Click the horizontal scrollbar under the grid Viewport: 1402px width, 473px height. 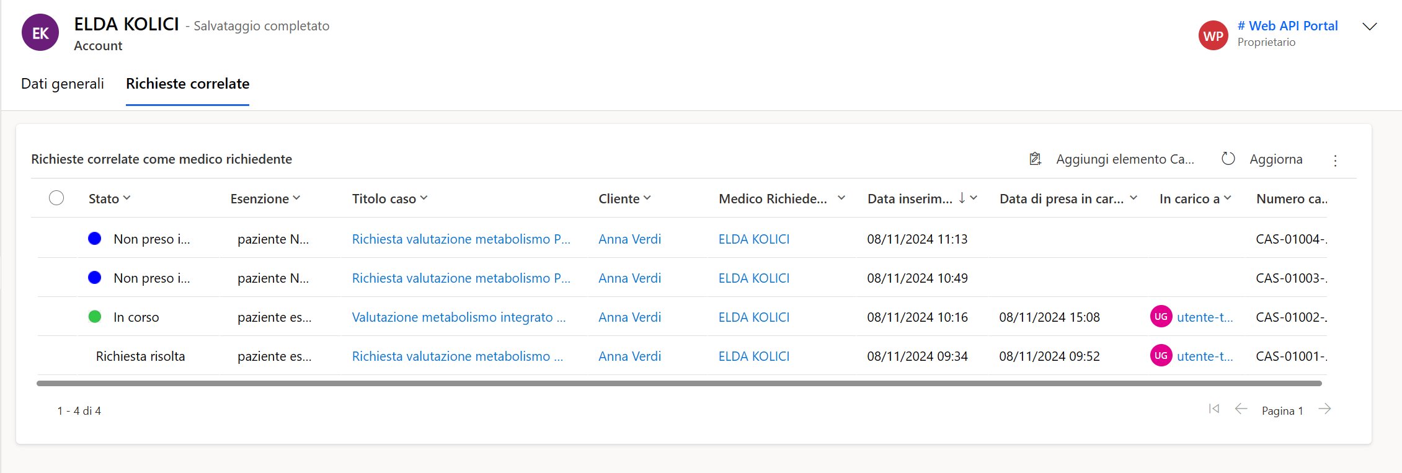coord(679,384)
